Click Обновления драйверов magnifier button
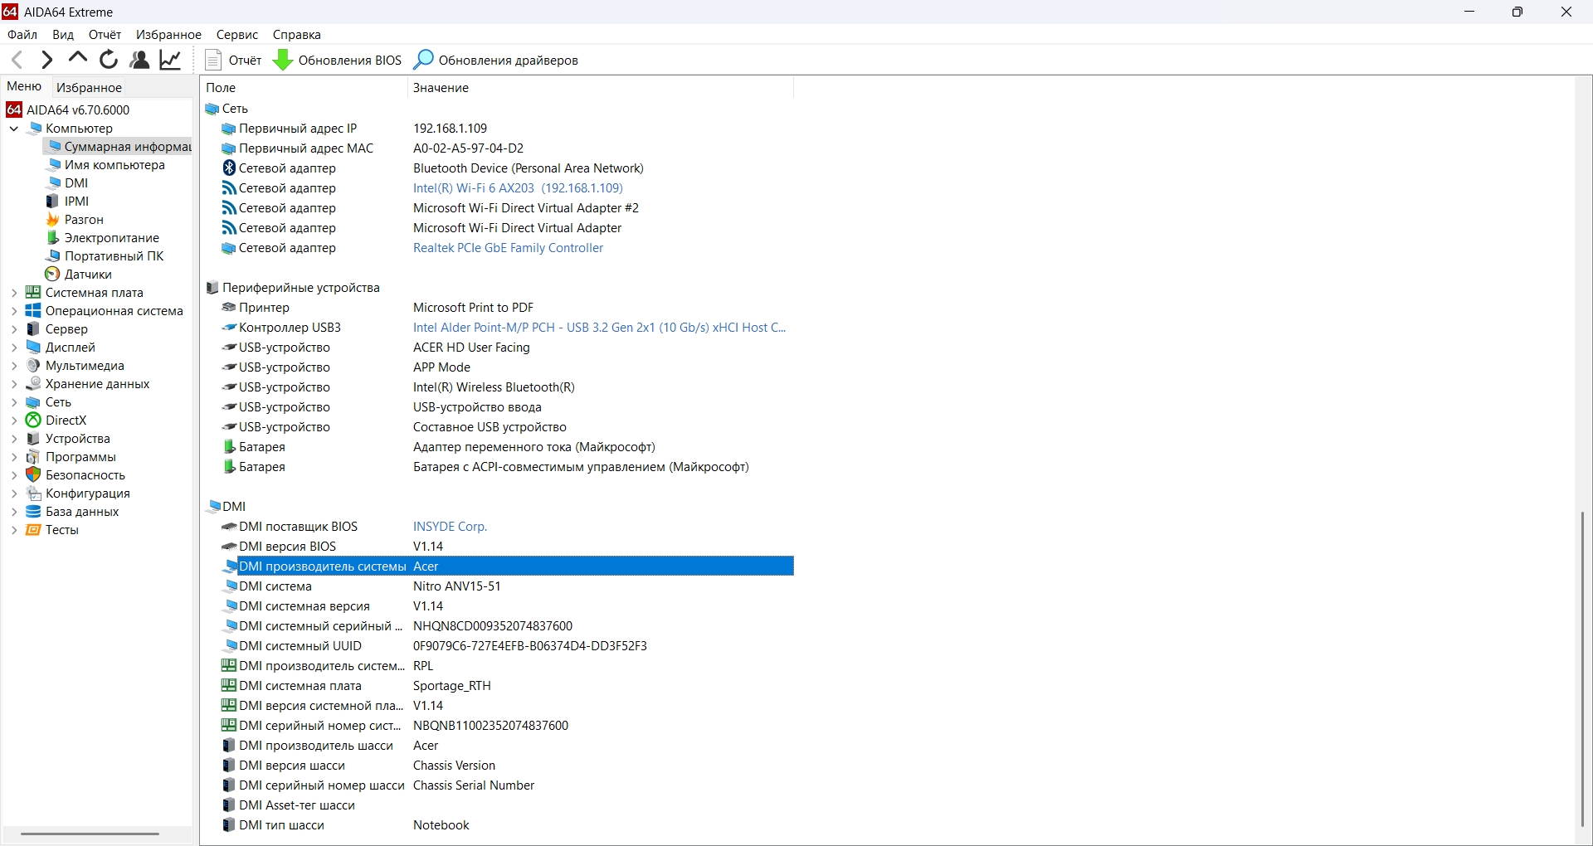The width and height of the screenshot is (1593, 846). tap(496, 60)
